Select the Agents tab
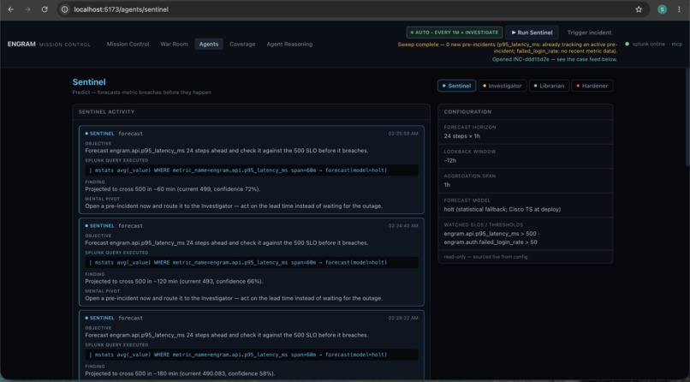The height and width of the screenshot is (382, 690). pyautogui.click(x=209, y=44)
